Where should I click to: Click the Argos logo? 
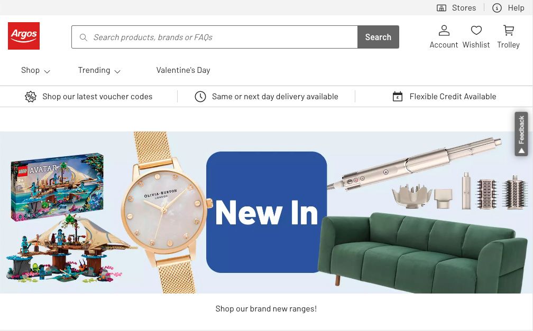click(x=24, y=36)
